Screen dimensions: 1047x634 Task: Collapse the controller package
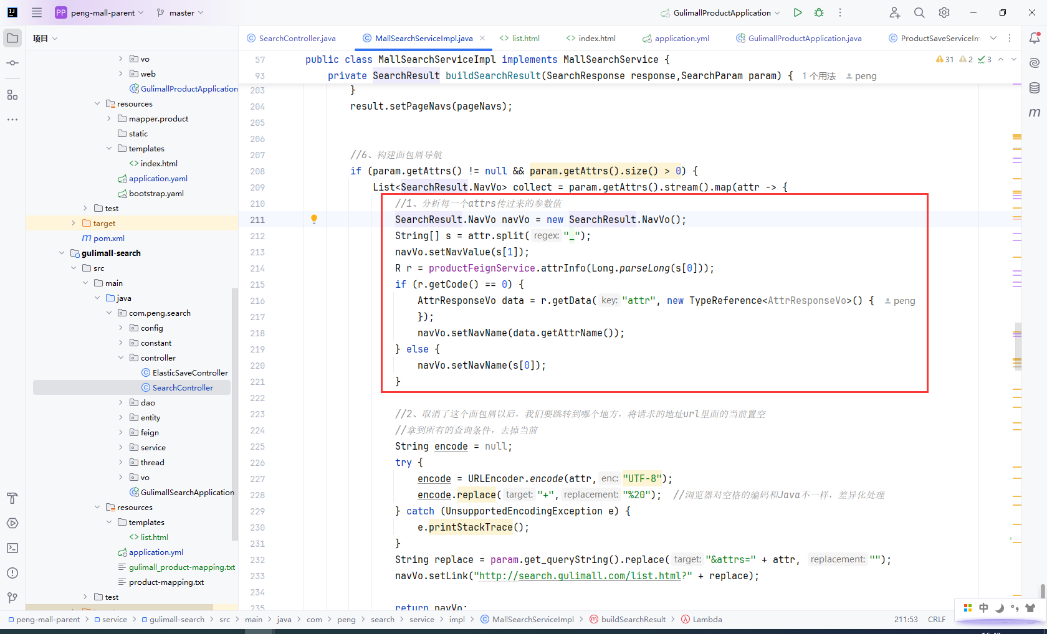[x=121, y=357]
